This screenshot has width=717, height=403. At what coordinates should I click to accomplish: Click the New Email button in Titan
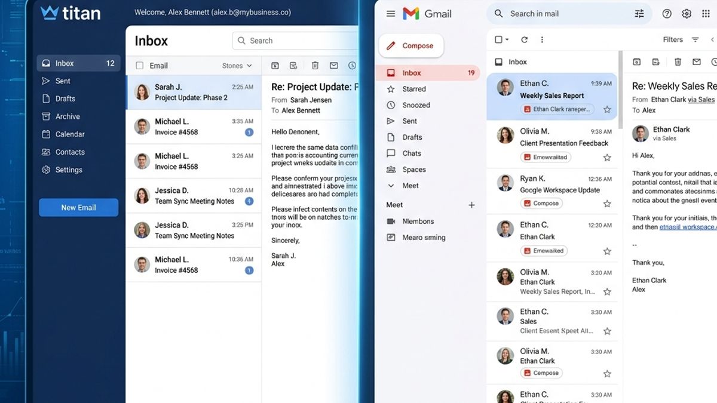(78, 208)
